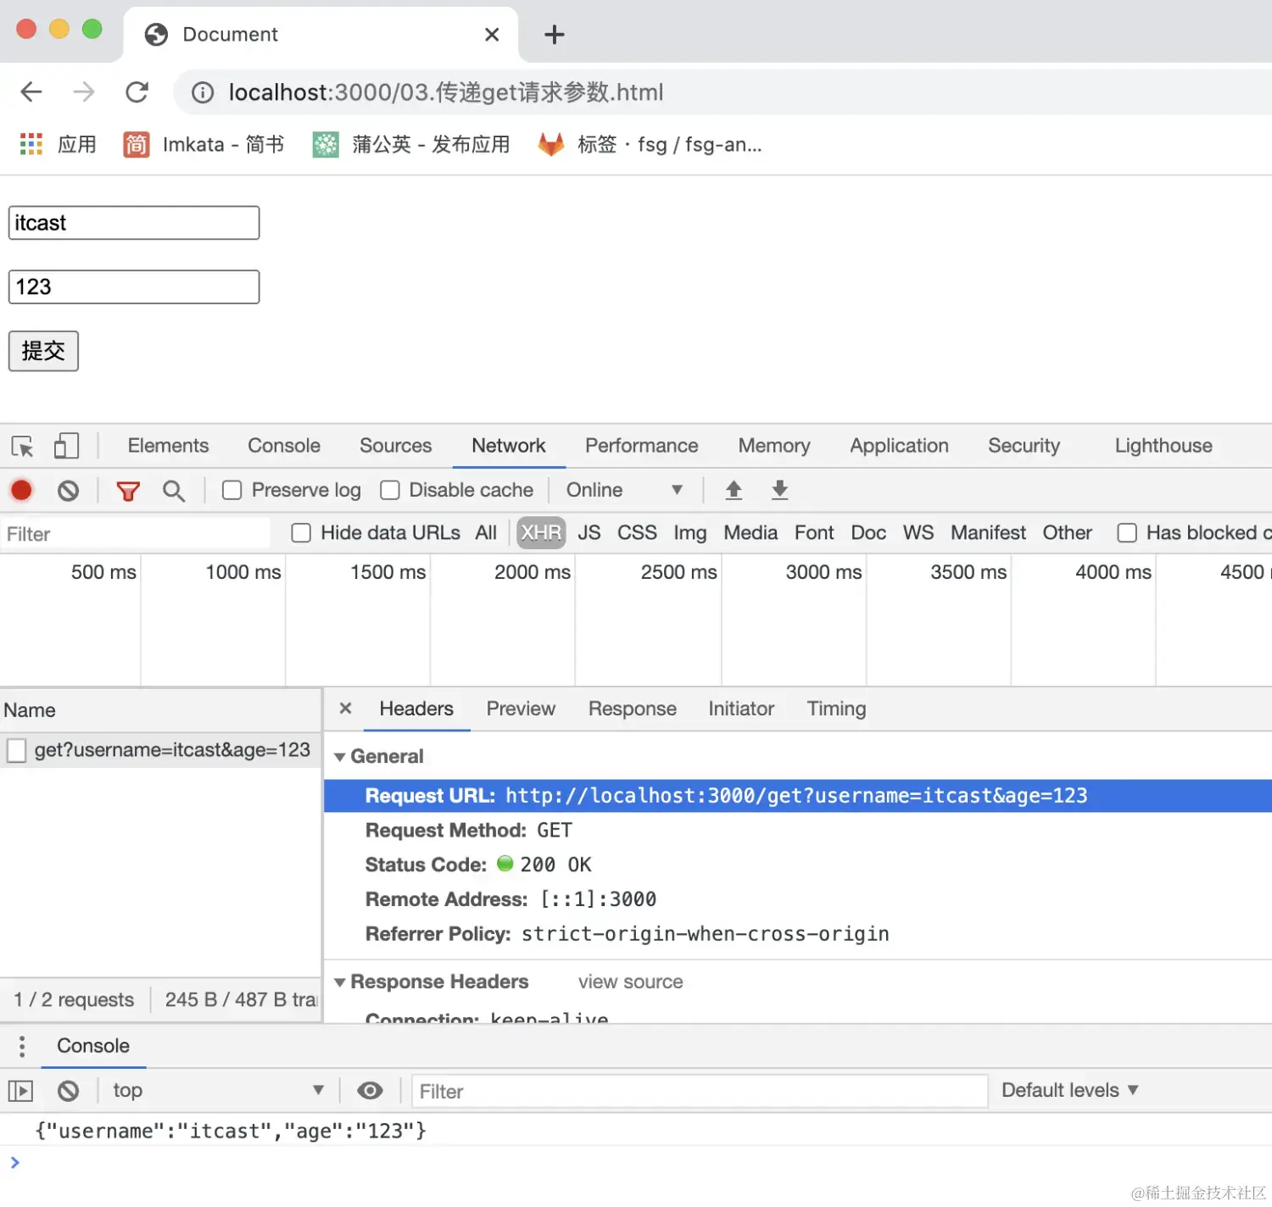This screenshot has width=1272, height=1207.
Task: Create live expression with eye icon
Action: coord(370,1091)
